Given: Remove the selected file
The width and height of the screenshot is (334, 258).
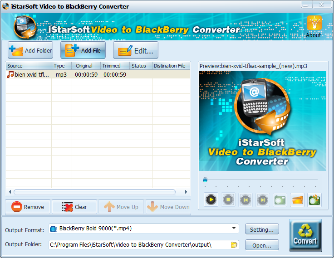Looking at the screenshot, I should 28,207.
